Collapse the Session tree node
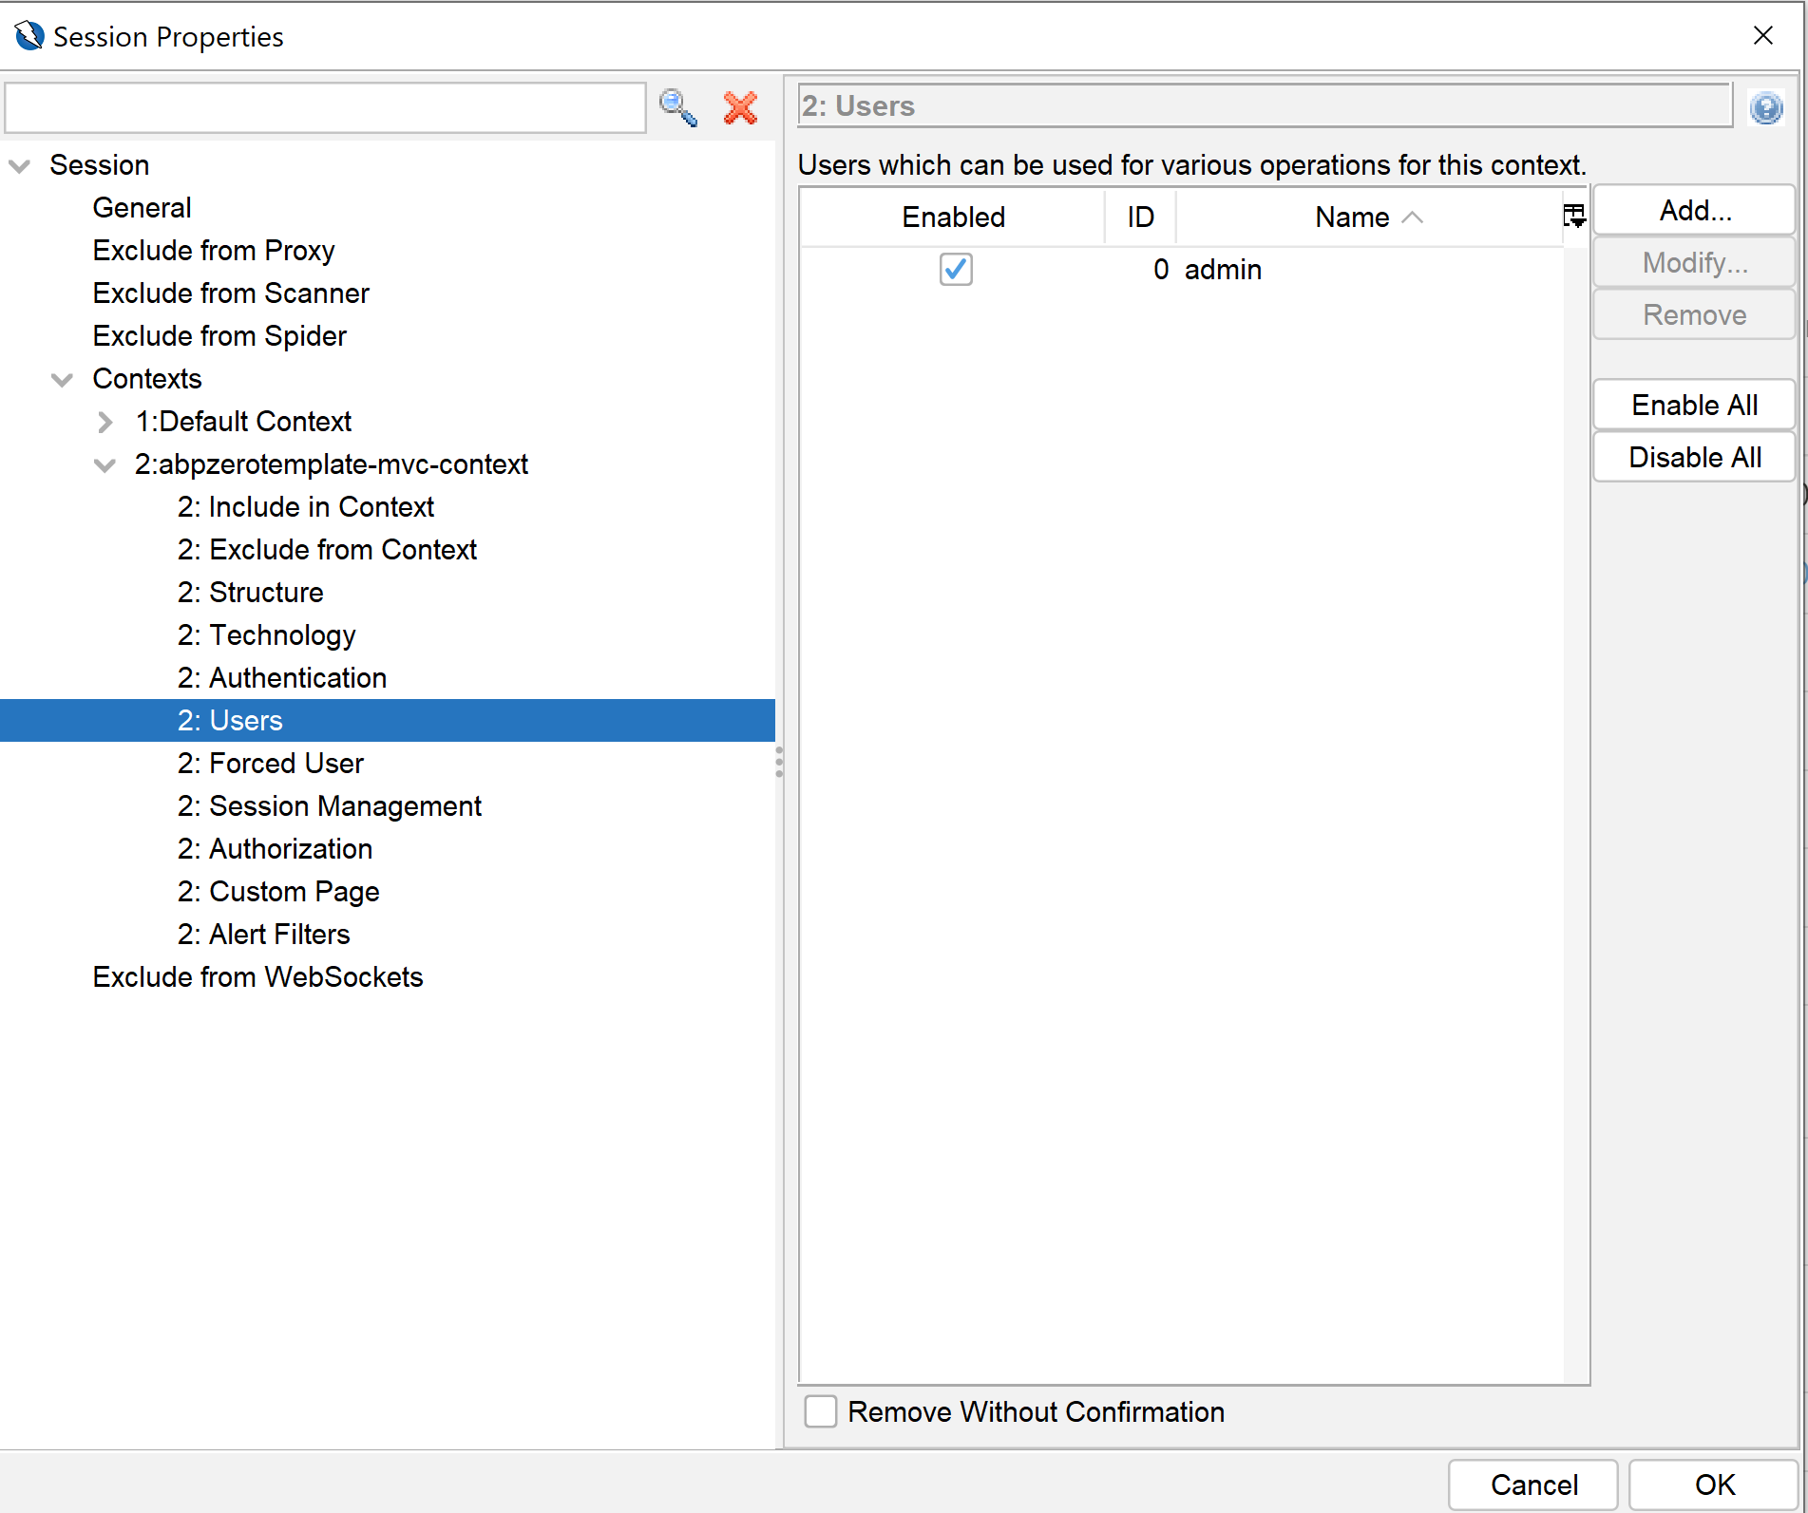The image size is (1808, 1513). point(19,166)
